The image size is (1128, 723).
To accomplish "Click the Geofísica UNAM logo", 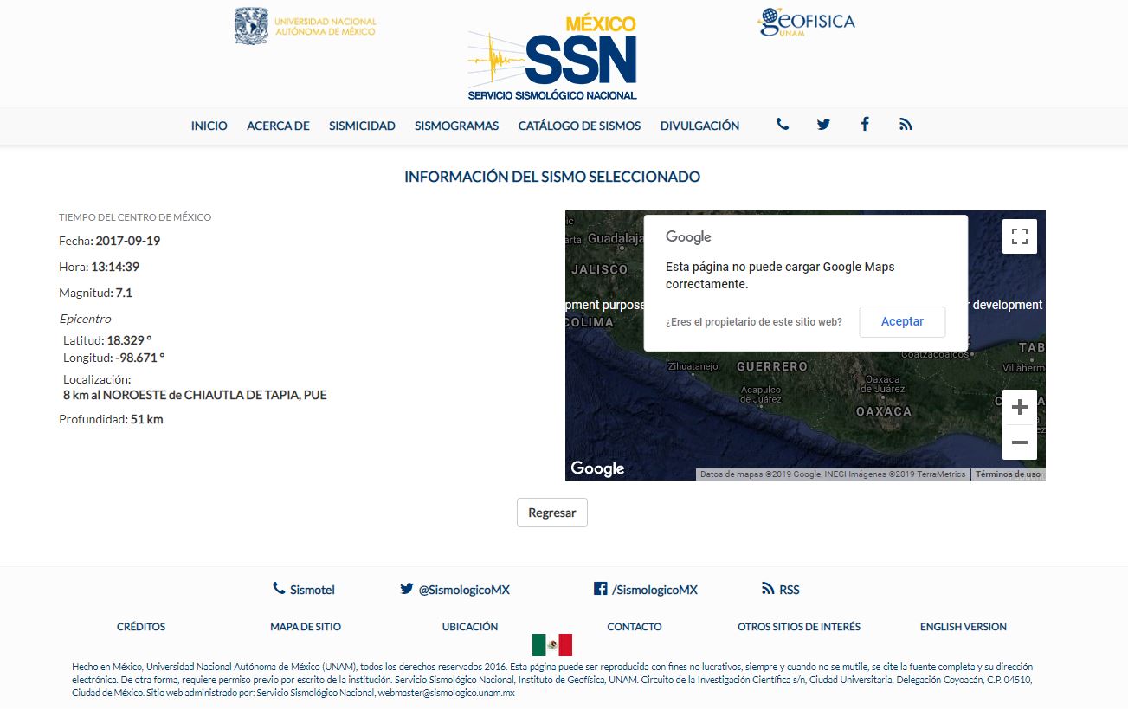I will [806, 22].
